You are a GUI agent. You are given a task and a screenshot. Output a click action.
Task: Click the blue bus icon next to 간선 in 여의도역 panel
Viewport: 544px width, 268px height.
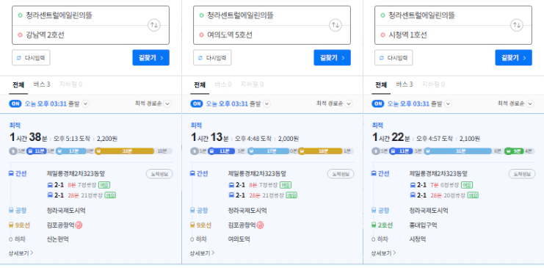[x=192, y=173]
